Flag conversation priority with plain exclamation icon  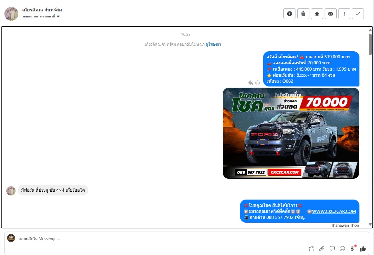pos(344,14)
